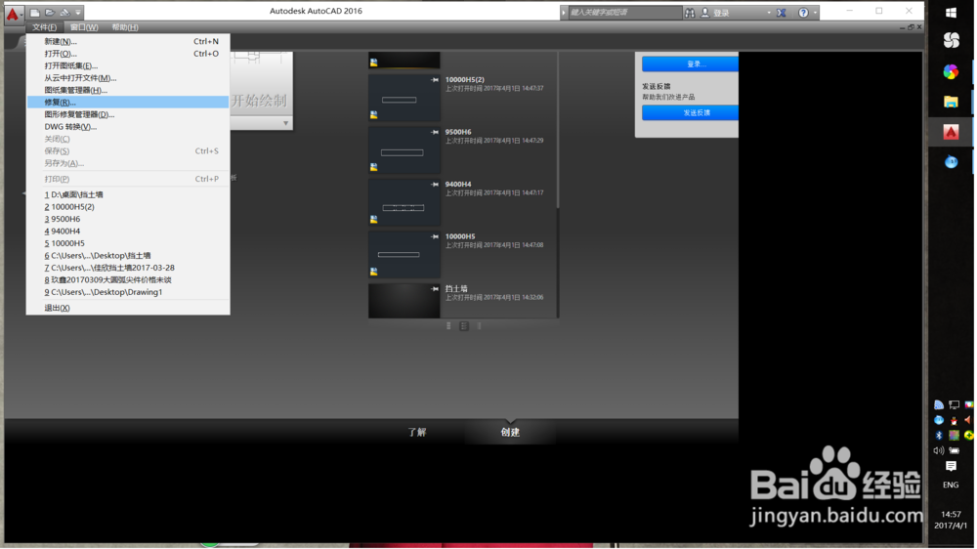Viewport: 977px width, 549px height.
Task: Click the blue 发送反馈 button
Action: coord(691,112)
